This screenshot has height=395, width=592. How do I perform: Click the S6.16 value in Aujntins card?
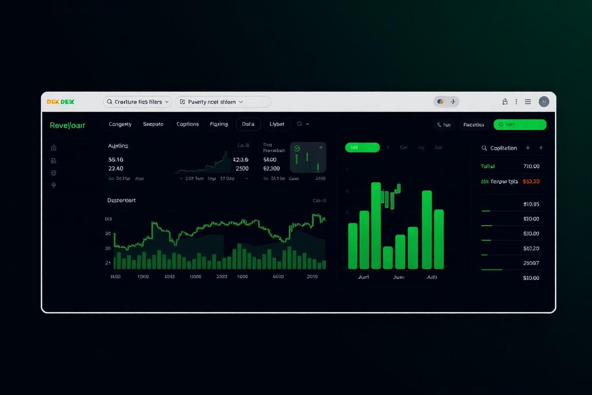click(116, 160)
